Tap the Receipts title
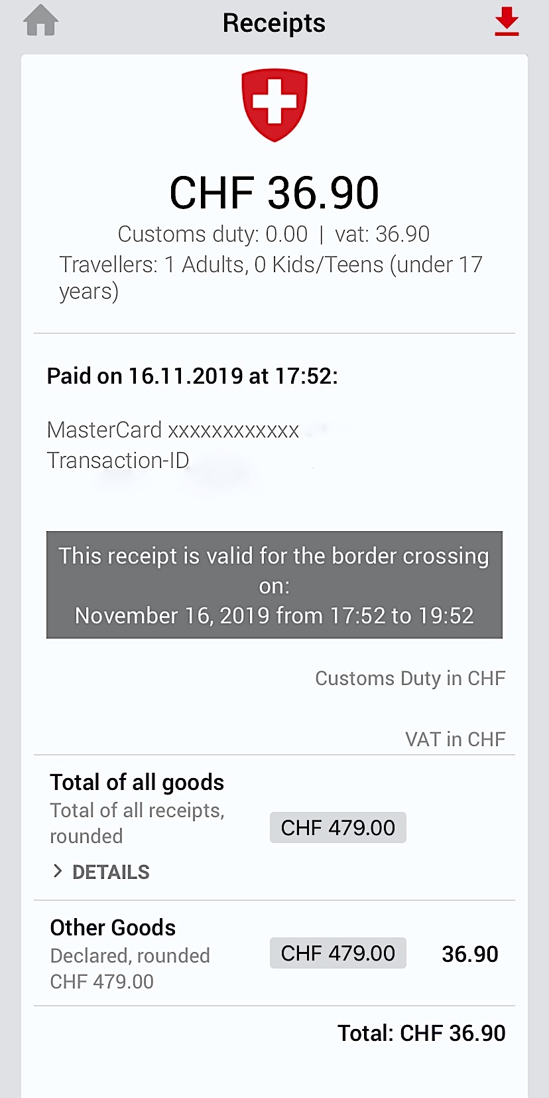The width and height of the screenshot is (549, 1098). tap(274, 23)
